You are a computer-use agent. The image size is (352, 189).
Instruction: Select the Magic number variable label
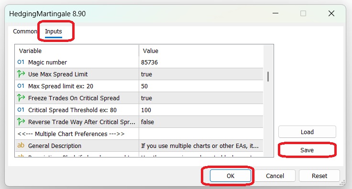[x=48, y=62]
